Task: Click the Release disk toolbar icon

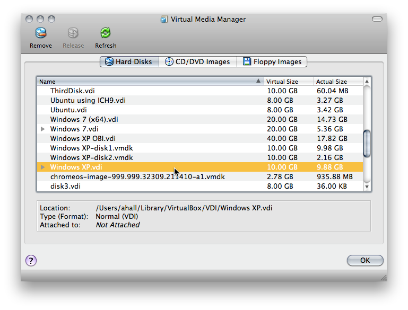Action: (73, 33)
